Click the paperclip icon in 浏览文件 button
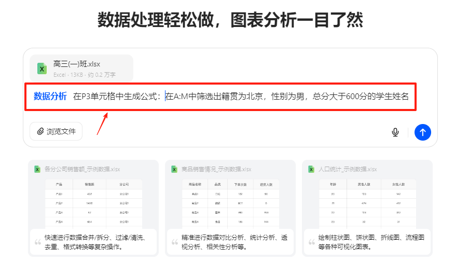 click(40, 131)
